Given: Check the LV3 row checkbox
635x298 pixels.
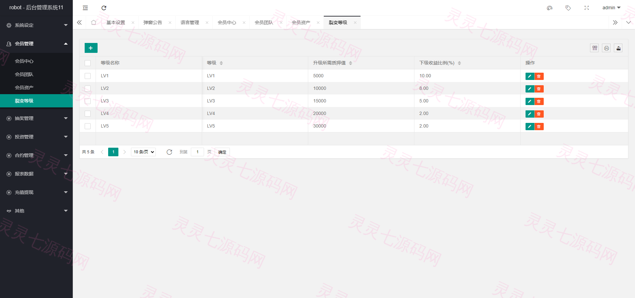Looking at the screenshot, I should tap(88, 101).
